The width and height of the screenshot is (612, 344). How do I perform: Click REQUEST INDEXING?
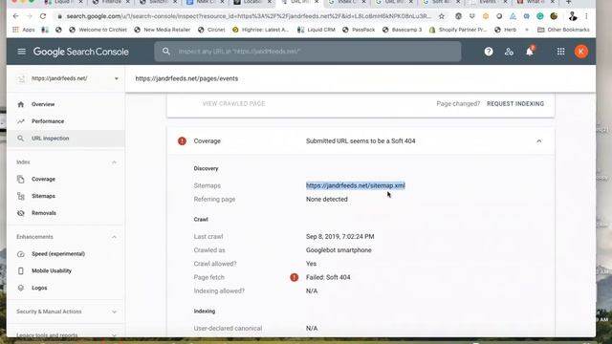tap(515, 104)
